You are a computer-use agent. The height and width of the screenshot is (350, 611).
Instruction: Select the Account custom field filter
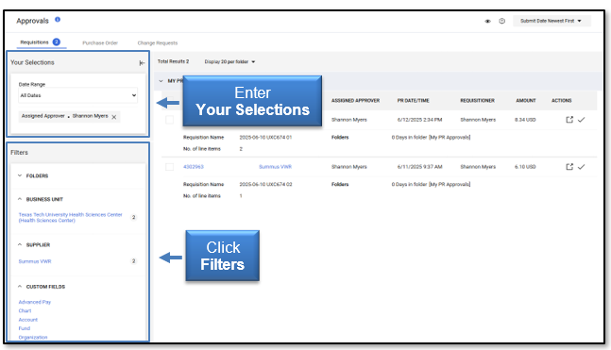point(28,320)
